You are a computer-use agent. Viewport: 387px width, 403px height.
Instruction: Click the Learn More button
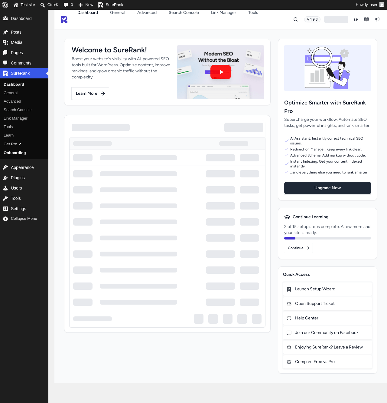(x=90, y=94)
